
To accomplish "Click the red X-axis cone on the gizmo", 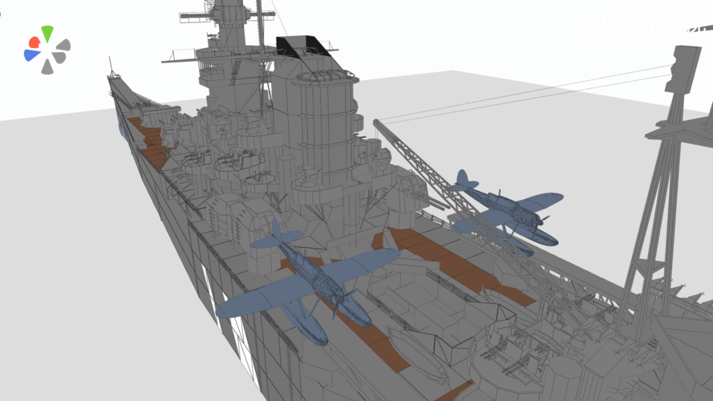I will click(x=34, y=43).
